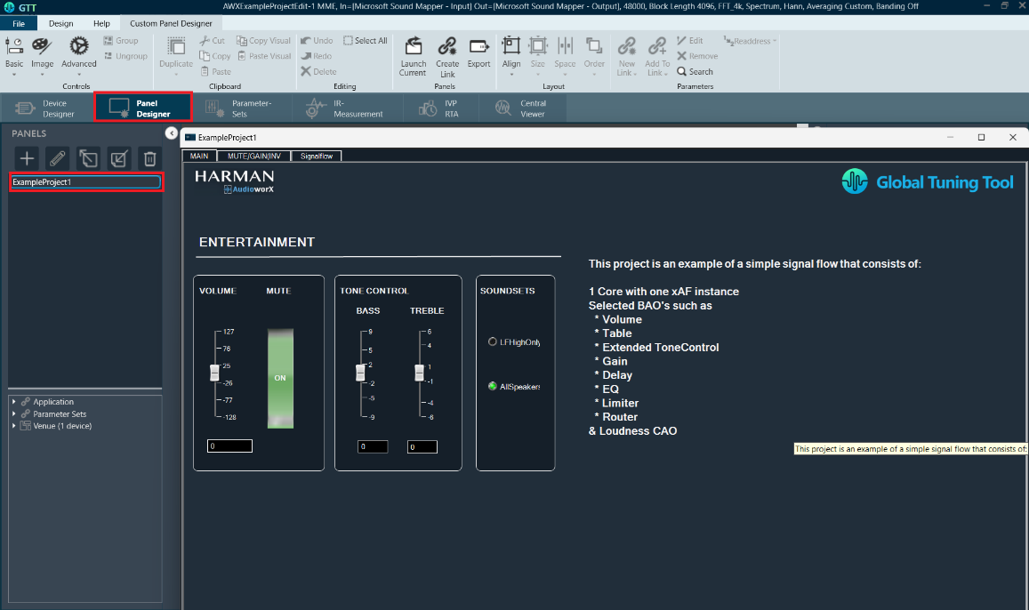Select the LFHighOnly soundset radio button

pos(492,341)
